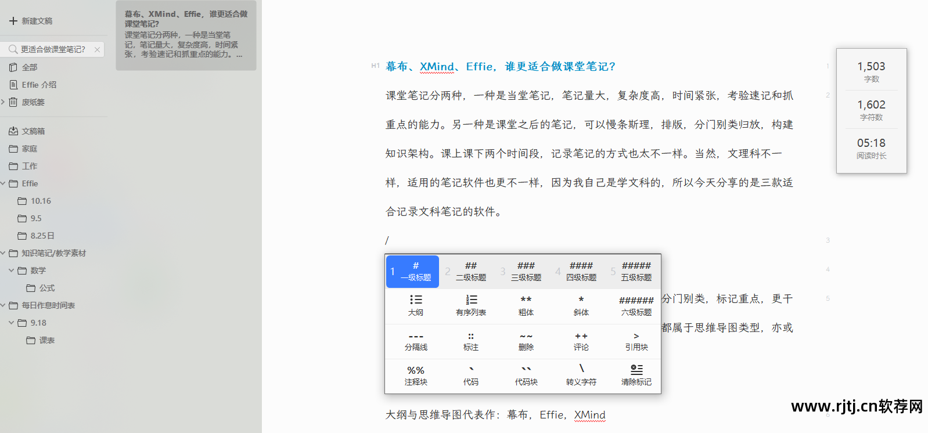Collapse the Effie folder chevron
Viewport: 928px width, 433px height.
[x=3, y=183]
